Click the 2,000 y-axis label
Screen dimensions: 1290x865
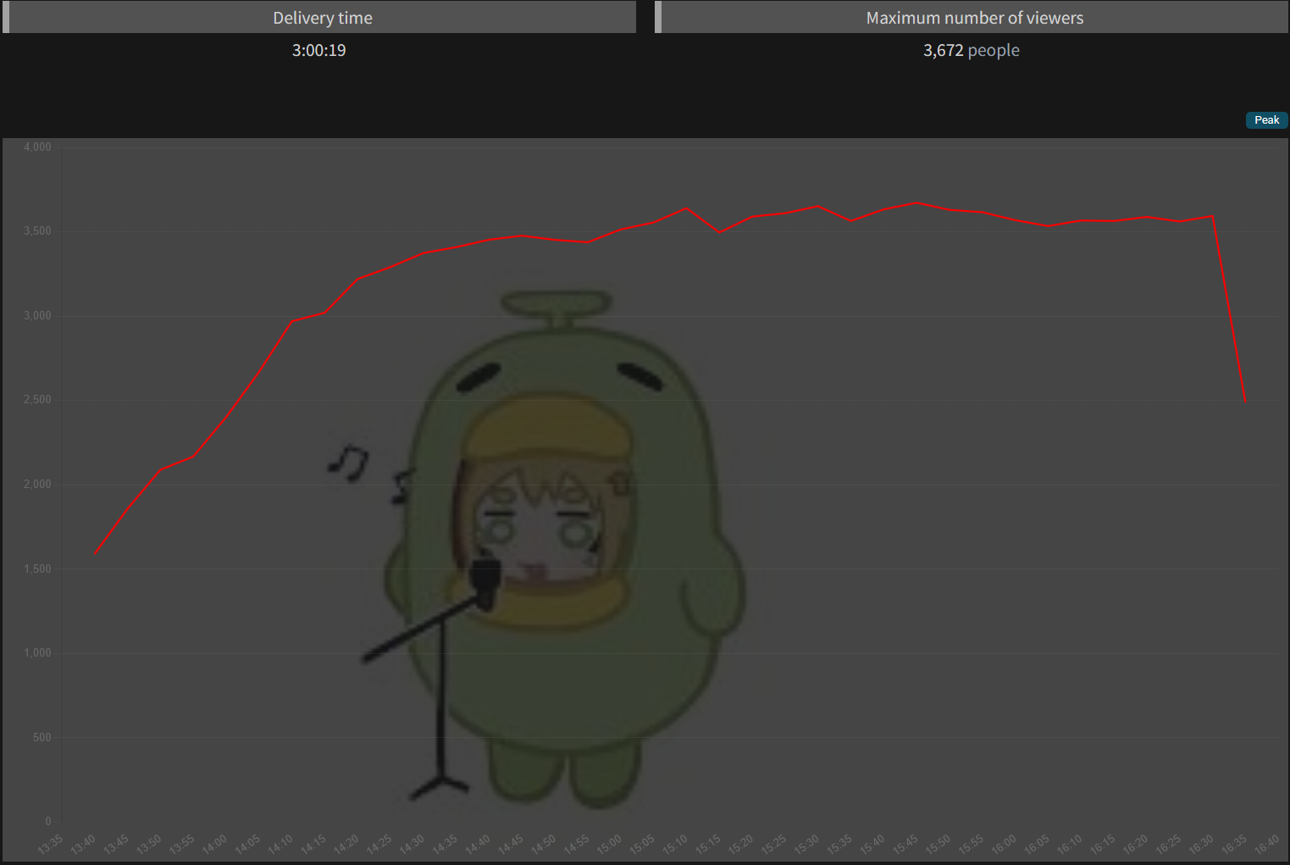tap(37, 485)
